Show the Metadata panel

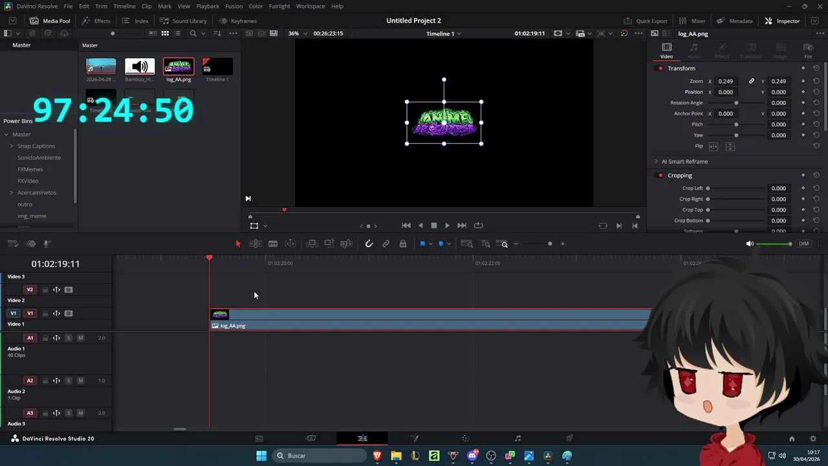coord(734,21)
